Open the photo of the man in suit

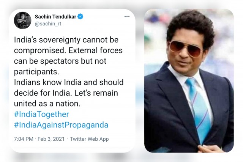click(x=189, y=81)
